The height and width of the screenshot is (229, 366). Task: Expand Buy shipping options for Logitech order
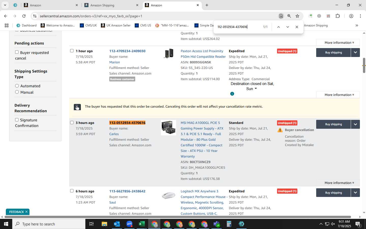coord(355,193)
